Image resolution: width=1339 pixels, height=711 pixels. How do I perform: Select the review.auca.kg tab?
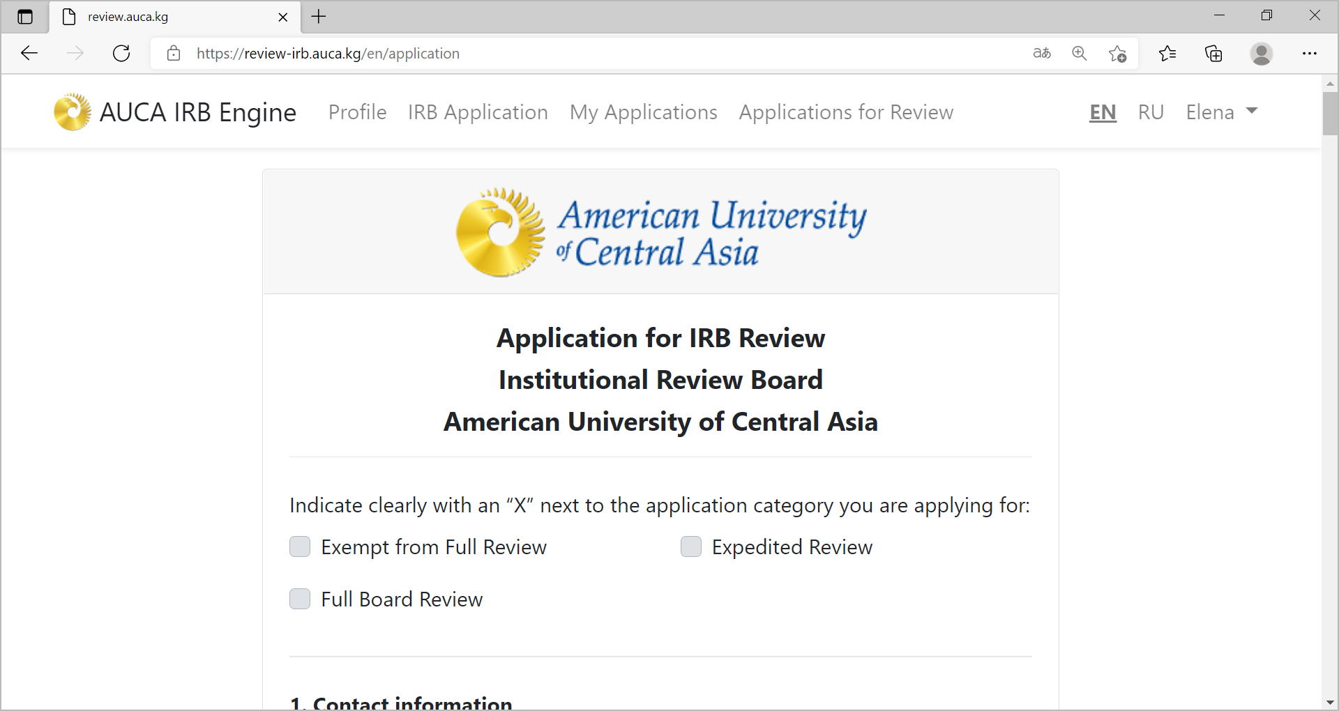174,17
